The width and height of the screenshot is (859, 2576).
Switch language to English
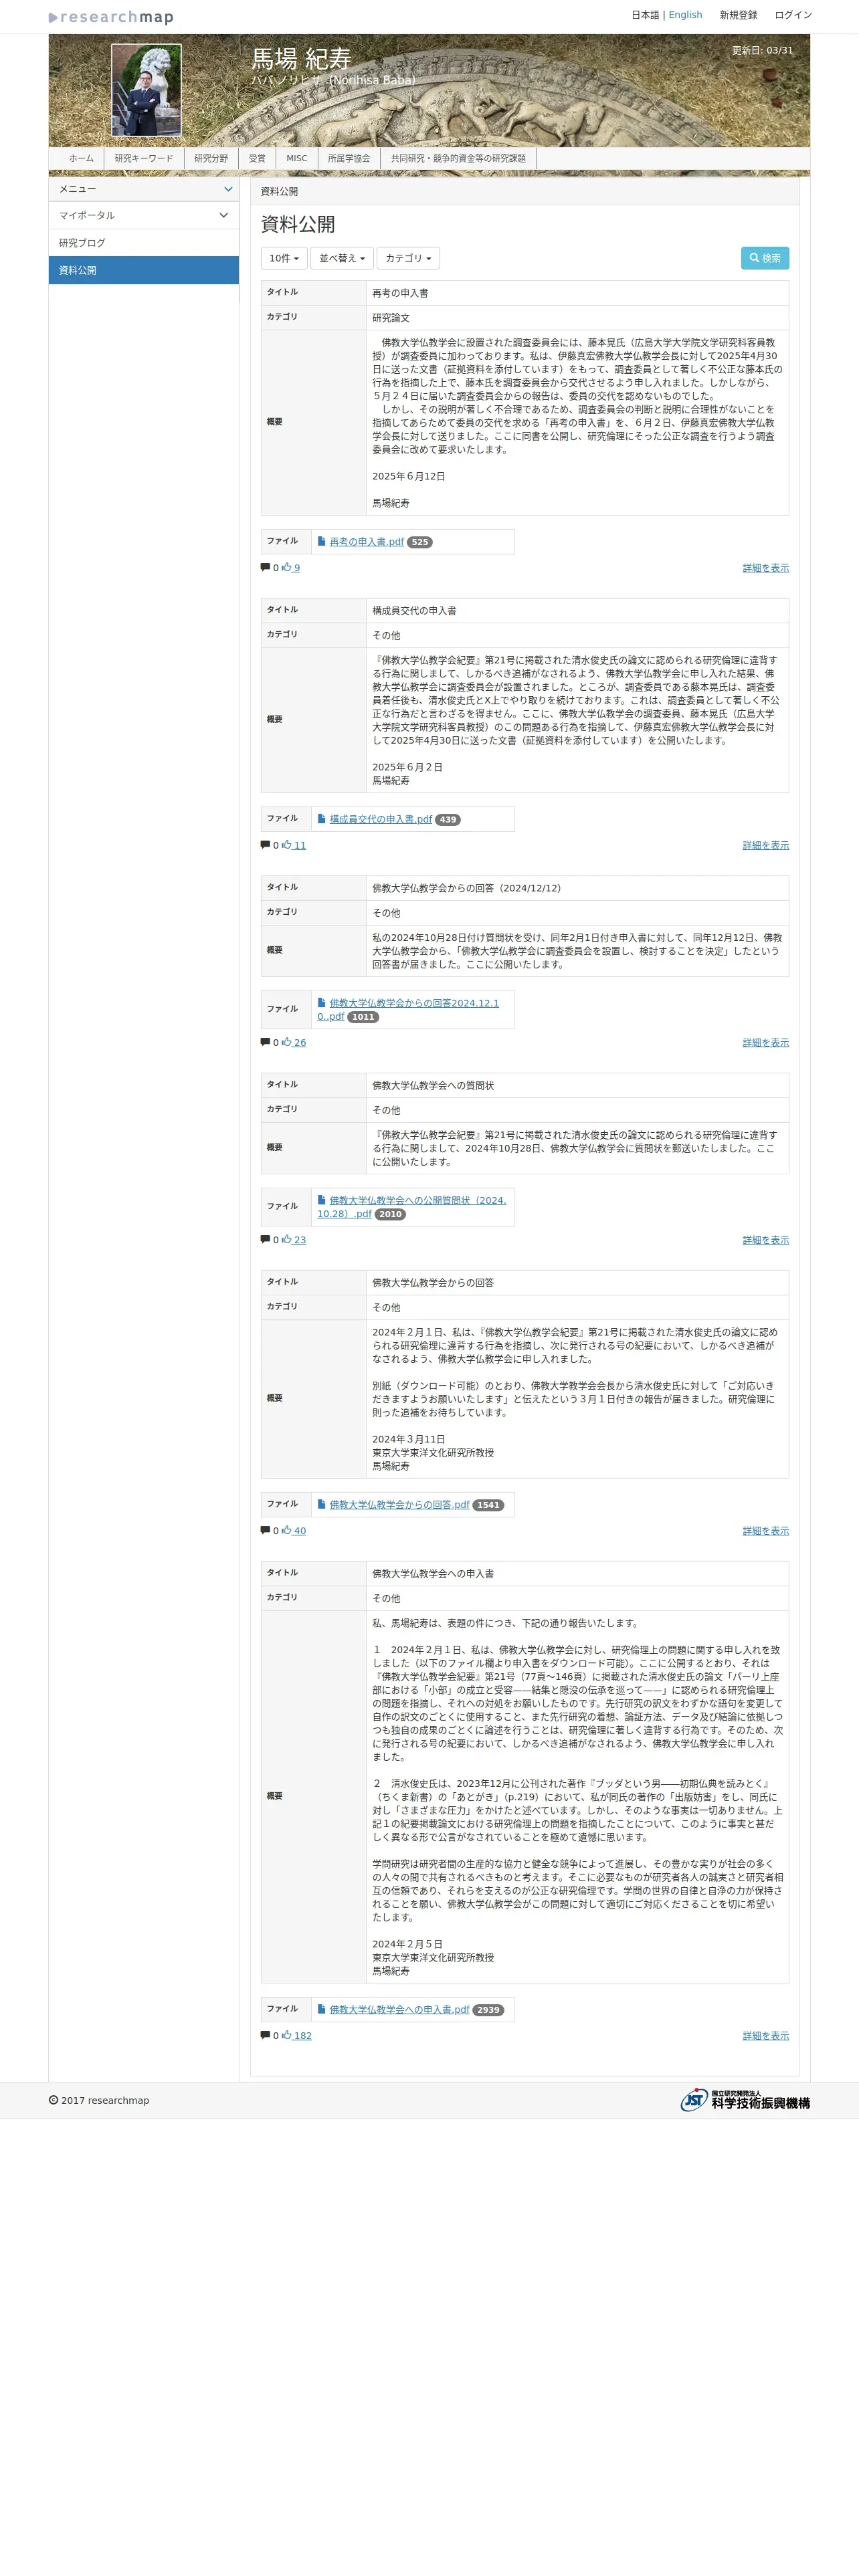[x=685, y=15]
